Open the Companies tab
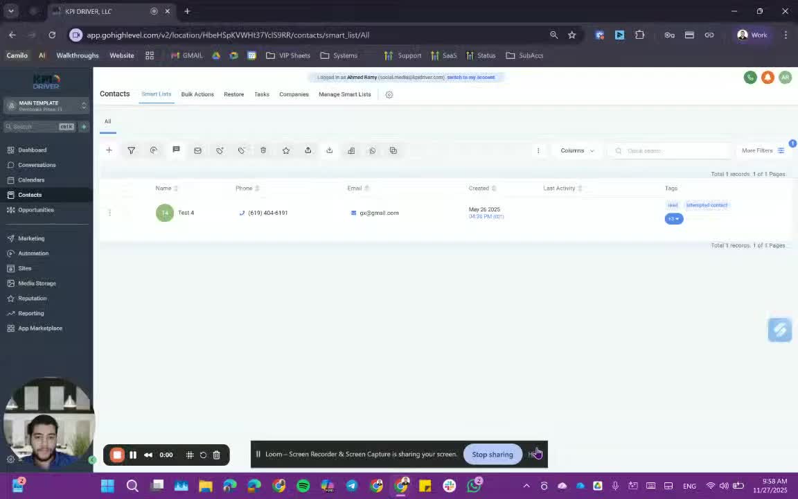The height and width of the screenshot is (499, 798). [294, 94]
